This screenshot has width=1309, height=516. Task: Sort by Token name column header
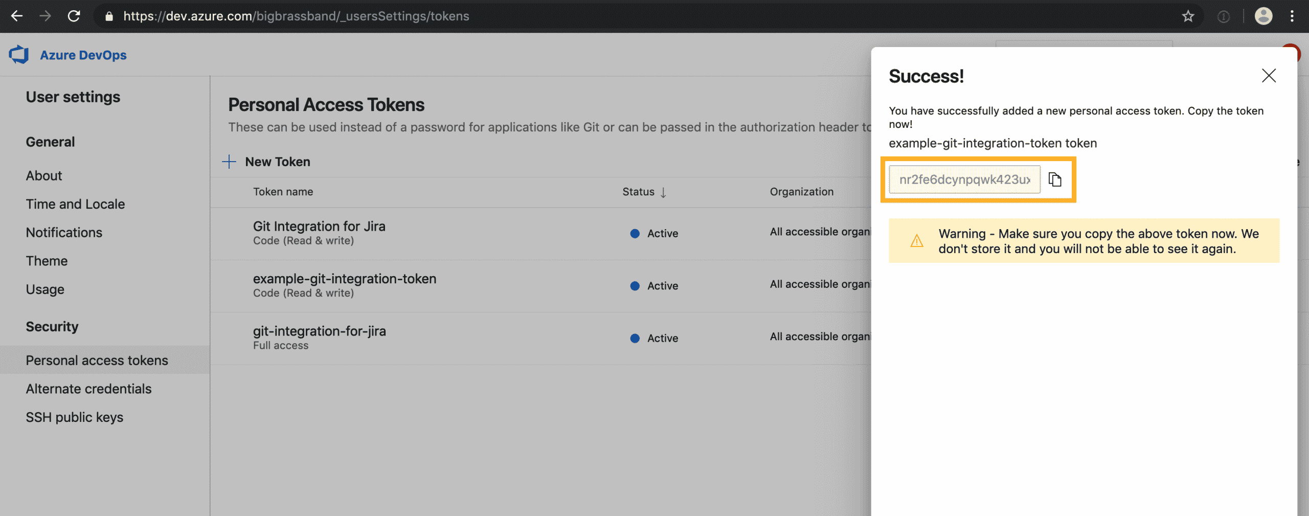[x=283, y=192]
